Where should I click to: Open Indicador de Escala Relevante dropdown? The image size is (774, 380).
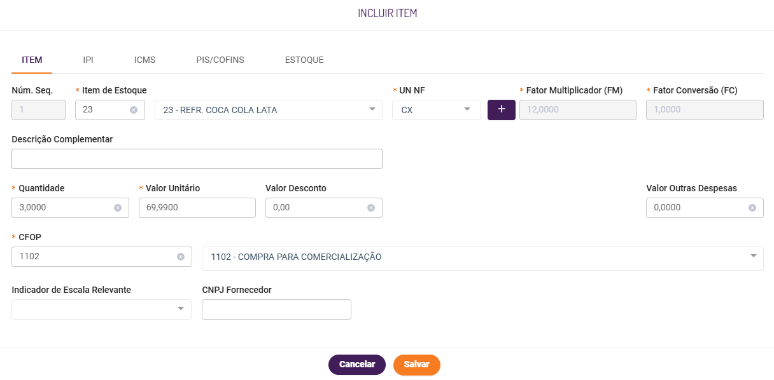coord(180,309)
